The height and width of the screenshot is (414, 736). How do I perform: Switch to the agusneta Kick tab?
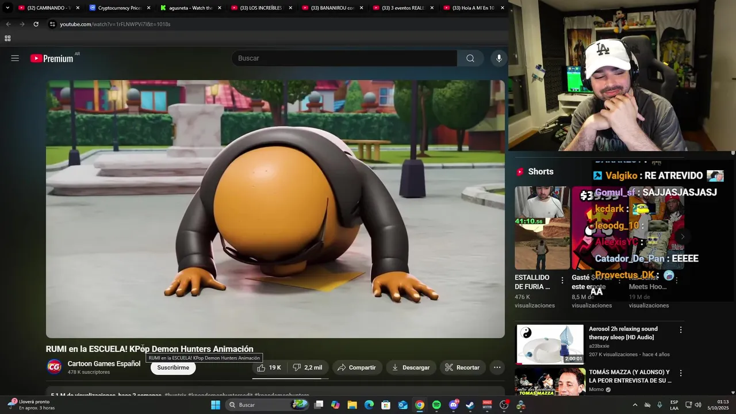click(190, 8)
